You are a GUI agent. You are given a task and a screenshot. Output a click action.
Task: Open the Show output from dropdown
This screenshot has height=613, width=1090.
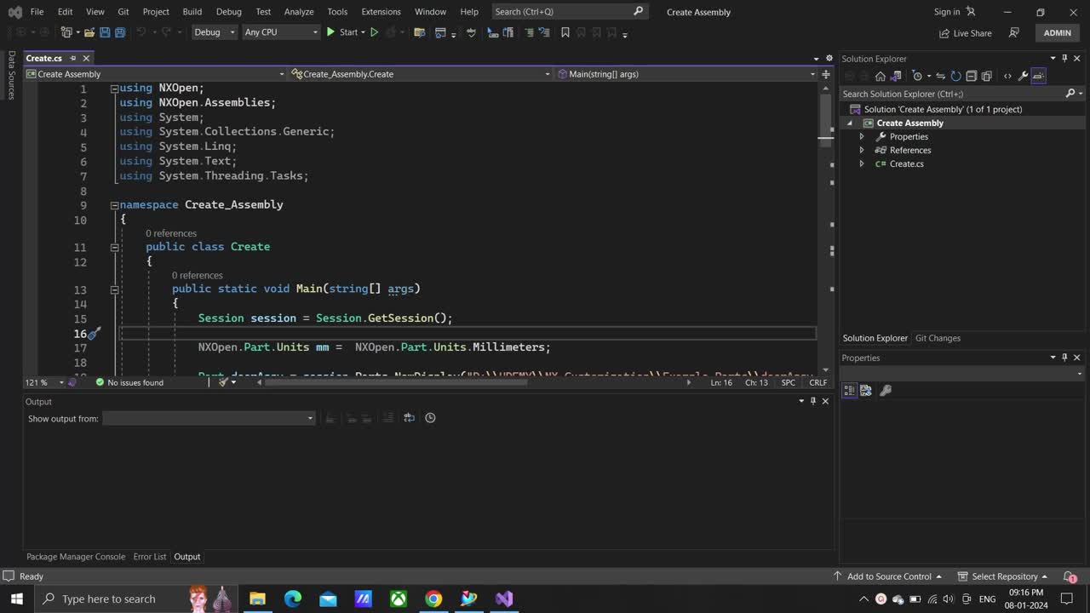(x=209, y=418)
